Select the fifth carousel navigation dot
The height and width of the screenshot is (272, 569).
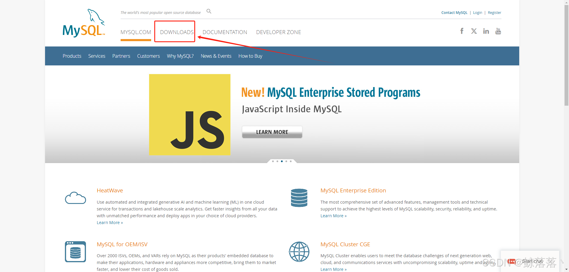click(x=290, y=161)
